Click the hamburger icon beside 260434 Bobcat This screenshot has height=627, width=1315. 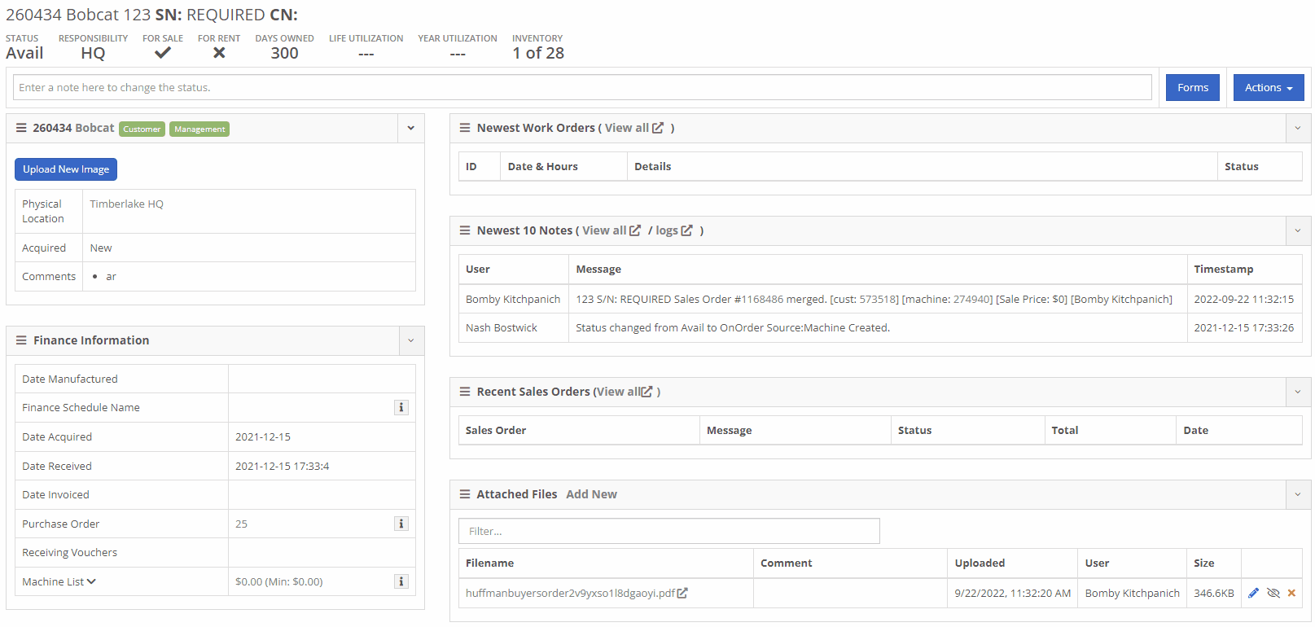(21, 128)
